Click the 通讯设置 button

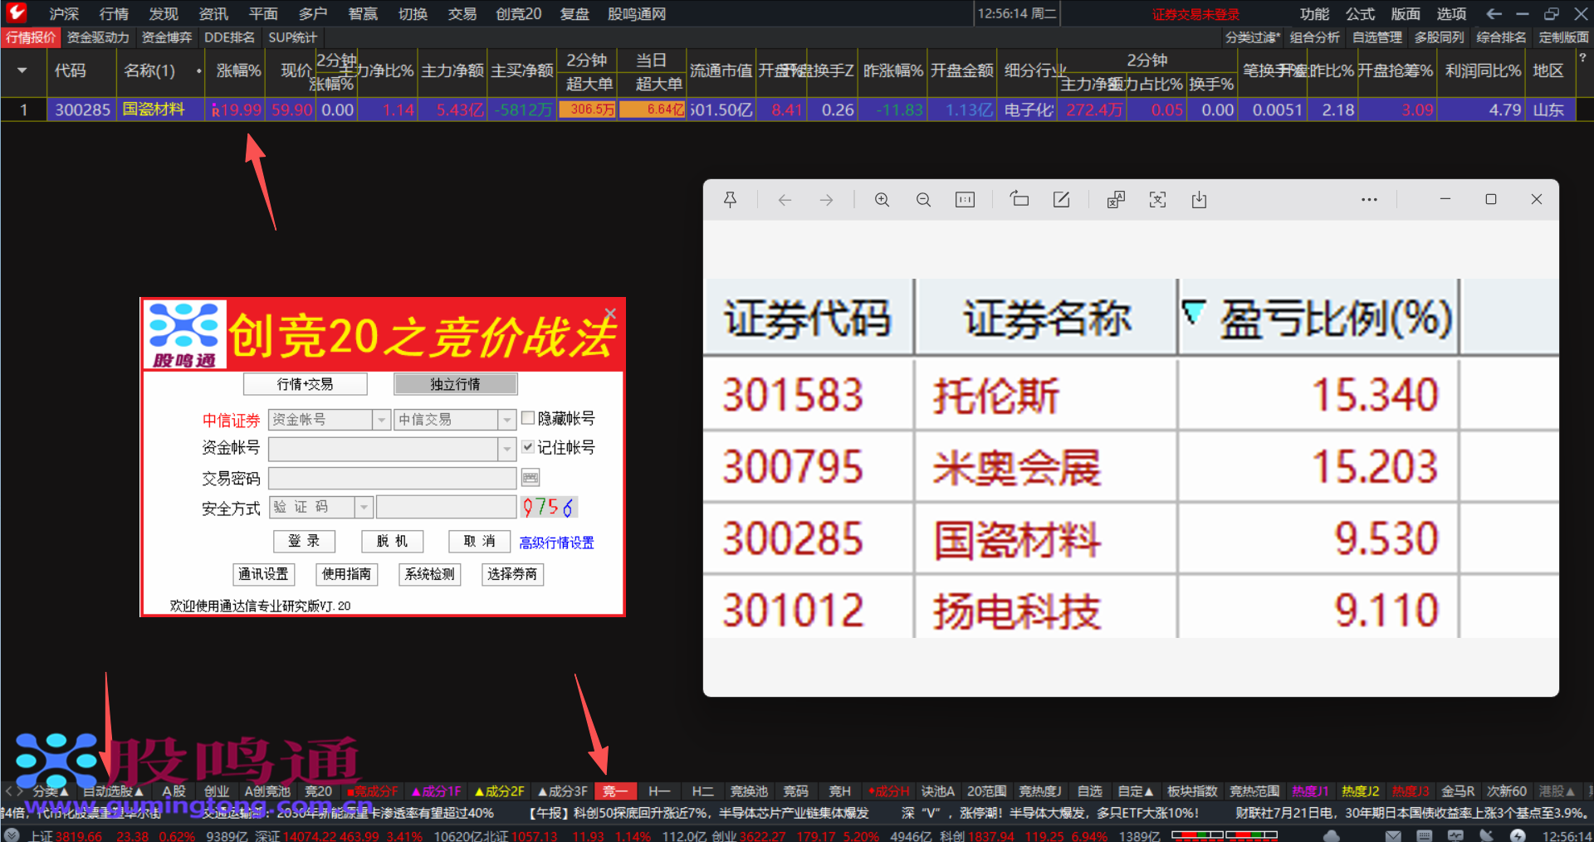coord(263,574)
